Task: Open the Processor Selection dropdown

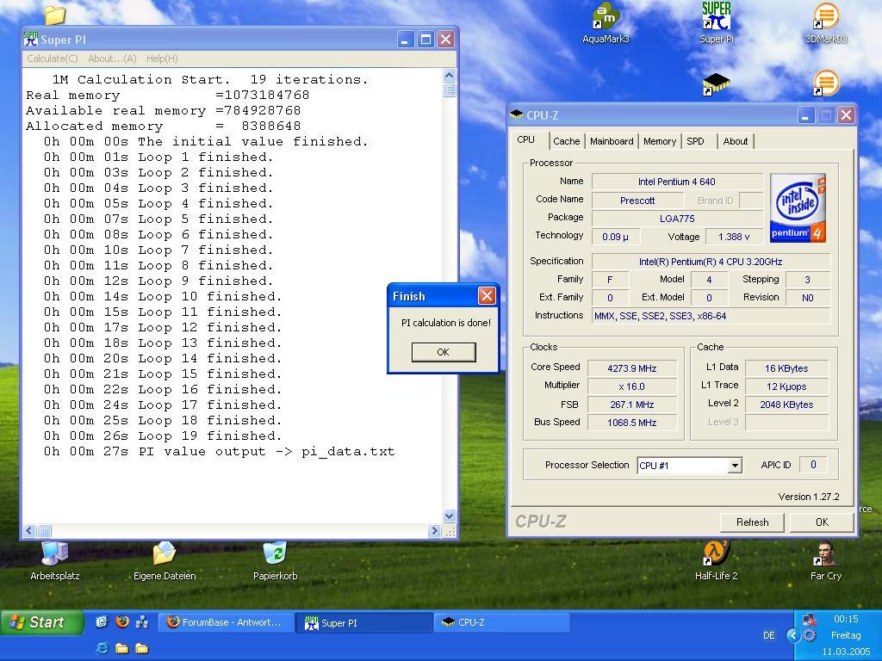Action: tap(734, 466)
